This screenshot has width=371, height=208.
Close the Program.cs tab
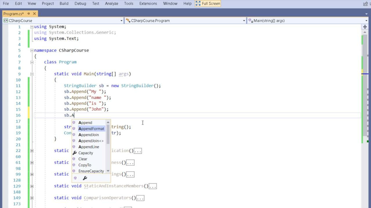click(34, 14)
